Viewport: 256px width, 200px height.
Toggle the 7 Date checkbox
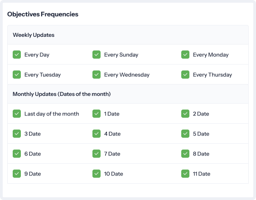(97, 154)
